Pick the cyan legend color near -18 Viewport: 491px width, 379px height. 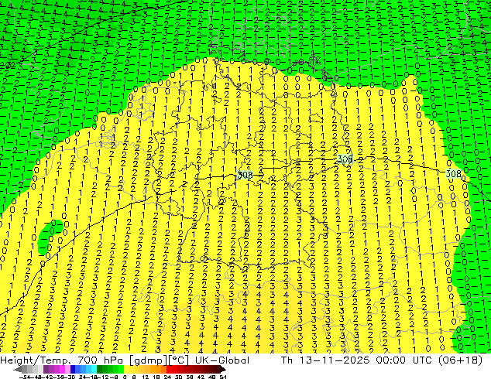tap(94, 369)
